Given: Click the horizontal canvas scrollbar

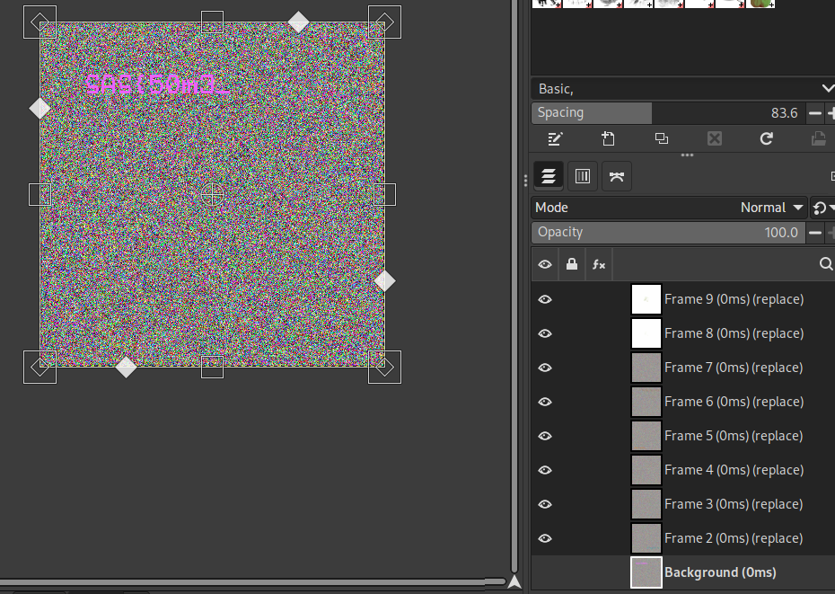Looking at the screenshot, I should click(252, 581).
